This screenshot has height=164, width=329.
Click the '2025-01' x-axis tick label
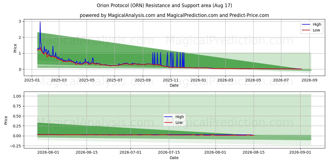click(x=31, y=80)
